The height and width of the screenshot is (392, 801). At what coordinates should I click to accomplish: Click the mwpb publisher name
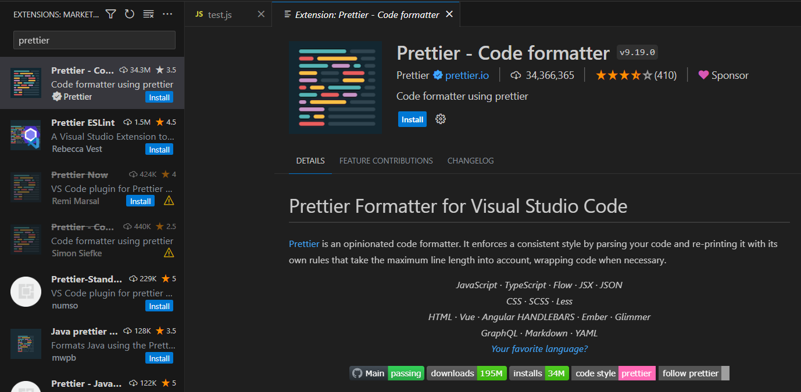tap(64, 358)
